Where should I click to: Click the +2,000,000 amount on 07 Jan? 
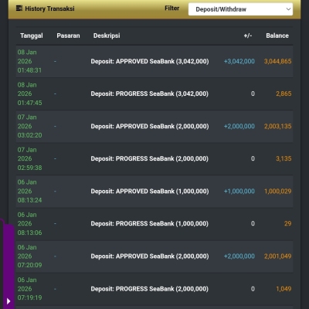[239, 126]
